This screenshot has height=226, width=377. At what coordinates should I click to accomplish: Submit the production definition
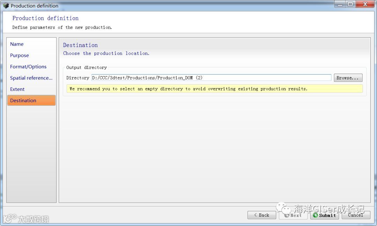[x=325, y=215]
